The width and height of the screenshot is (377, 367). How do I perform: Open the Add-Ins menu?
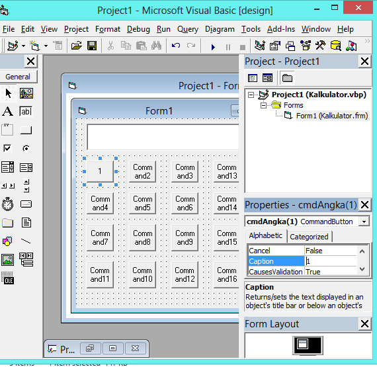[281, 29]
